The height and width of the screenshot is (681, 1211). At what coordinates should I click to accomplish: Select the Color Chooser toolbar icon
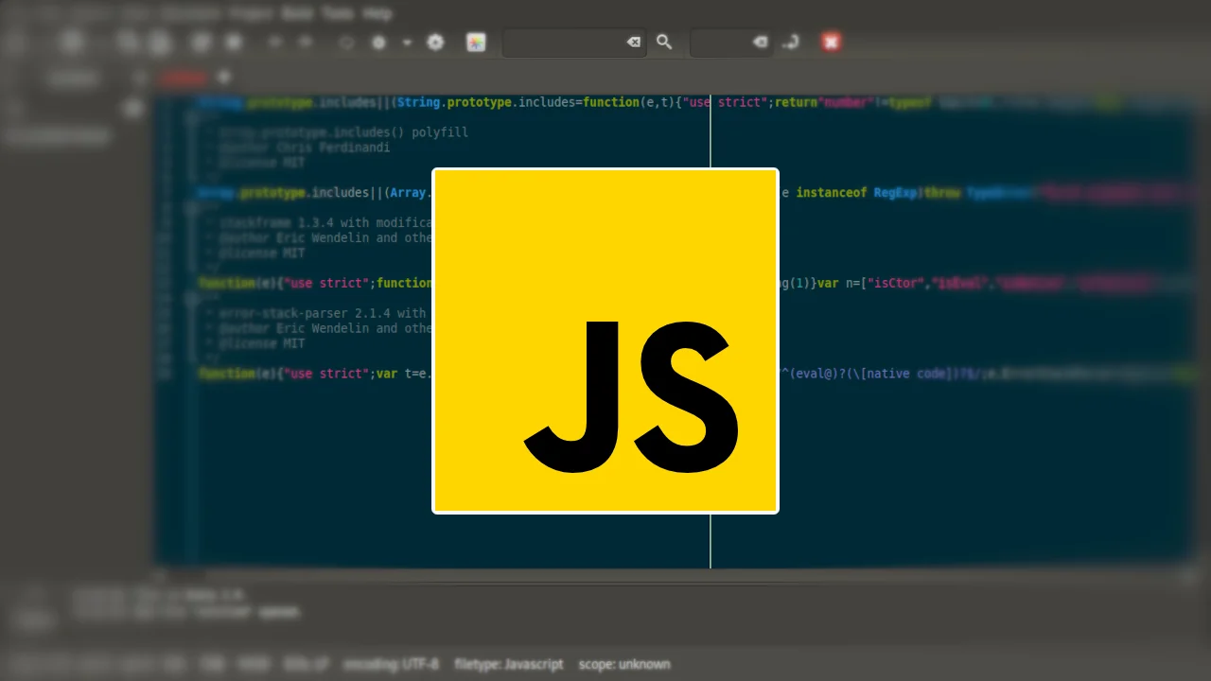(476, 42)
